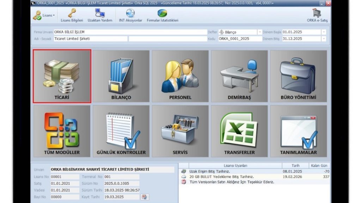The height and width of the screenshot is (203, 361).
Task: Click the Lisans No value 00001
Action: tap(65, 177)
